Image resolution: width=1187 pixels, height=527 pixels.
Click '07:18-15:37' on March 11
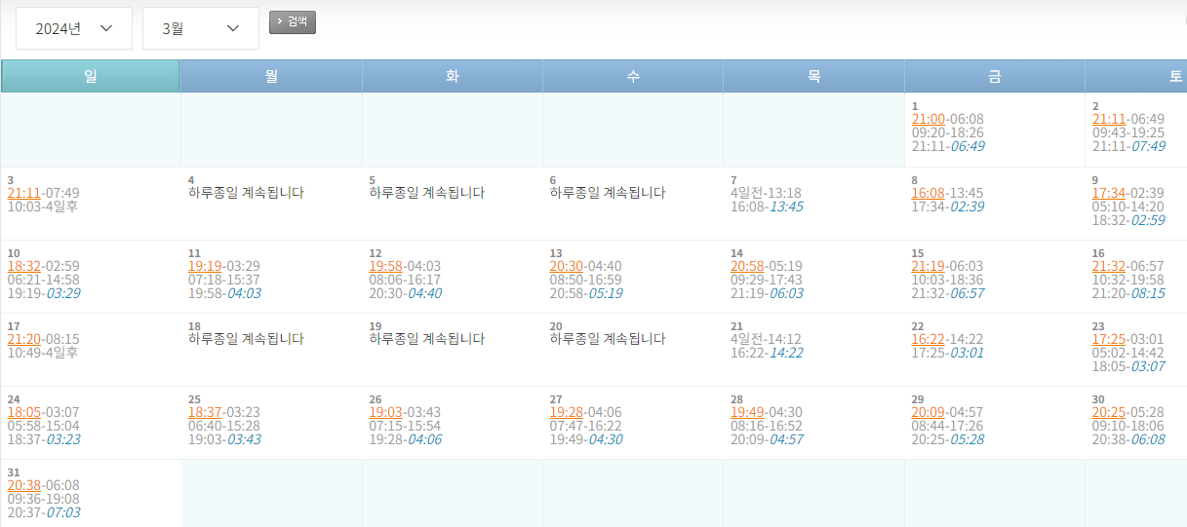pyautogui.click(x=224, y=280)
